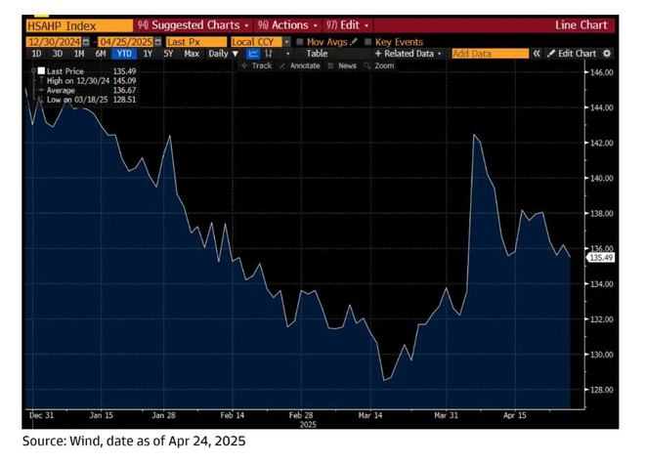Viewport: 645px width, 464px height.
Task: Enable the Mov Avgs checkbox
Action: tap(300, 42)
